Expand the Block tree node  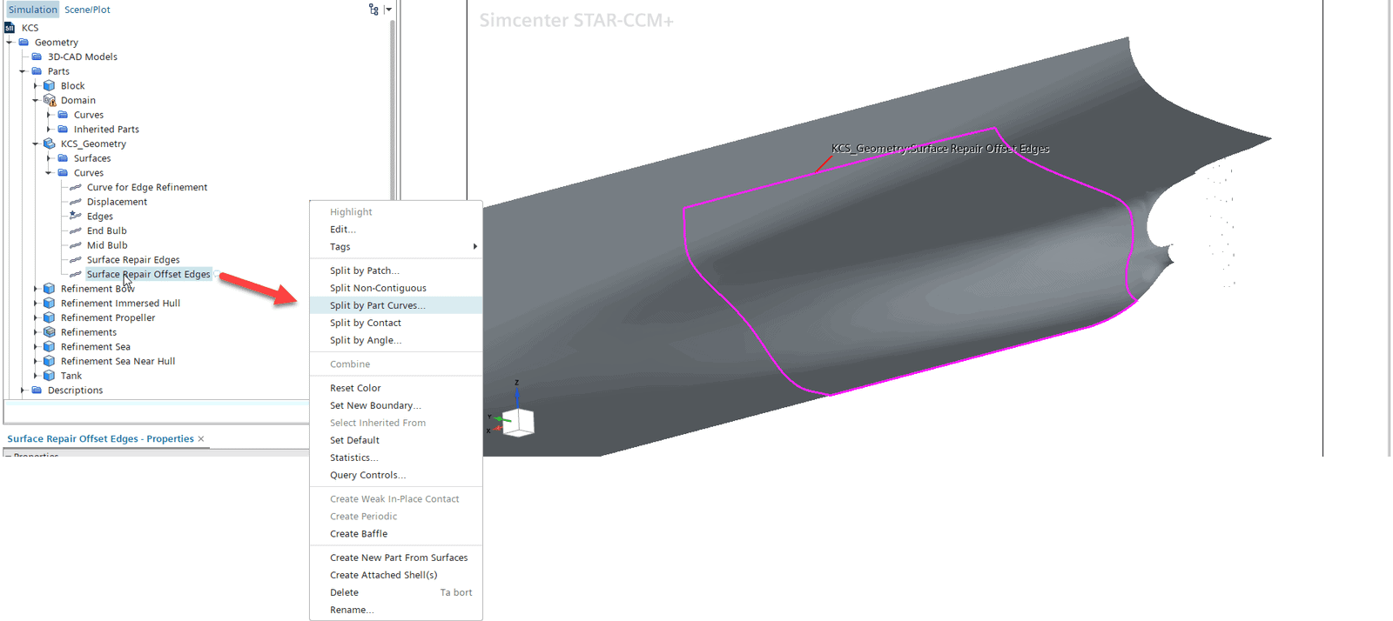[36, 86]
